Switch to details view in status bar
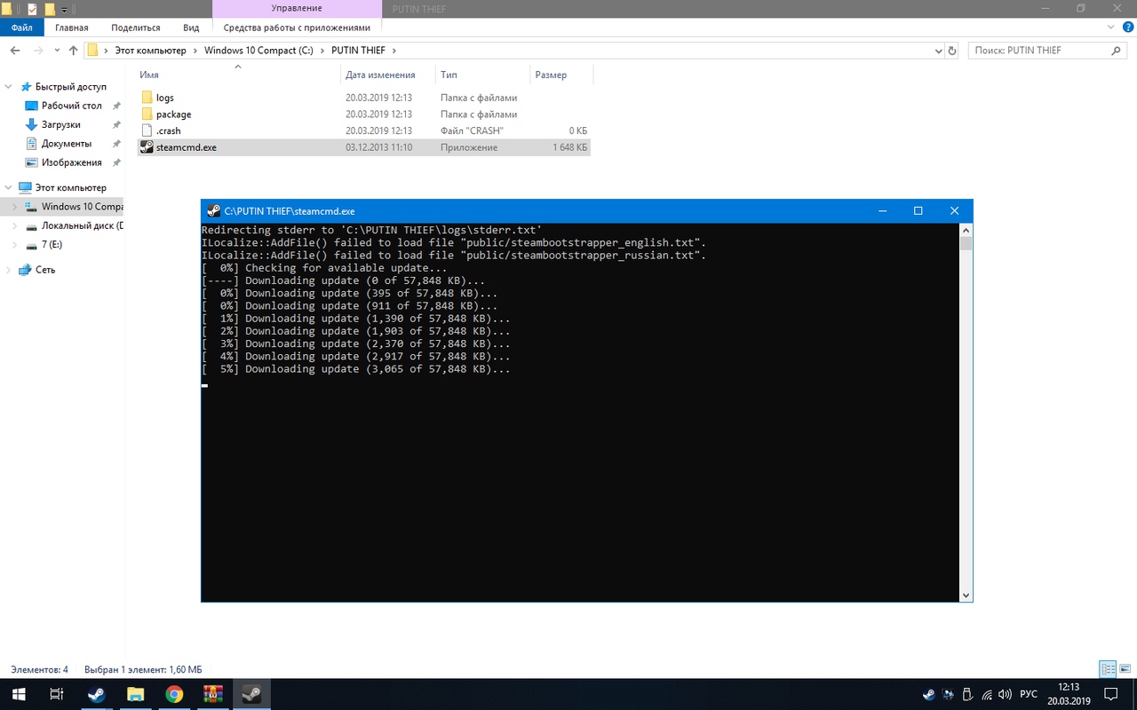The height and width of the screenshot is (710, 1137). coord(1107,669)
